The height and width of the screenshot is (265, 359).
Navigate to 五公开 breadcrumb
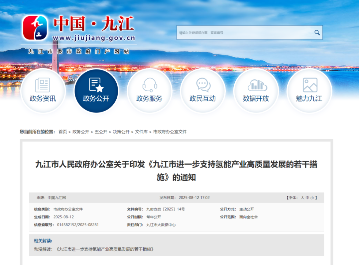click(x=101, y=132)
